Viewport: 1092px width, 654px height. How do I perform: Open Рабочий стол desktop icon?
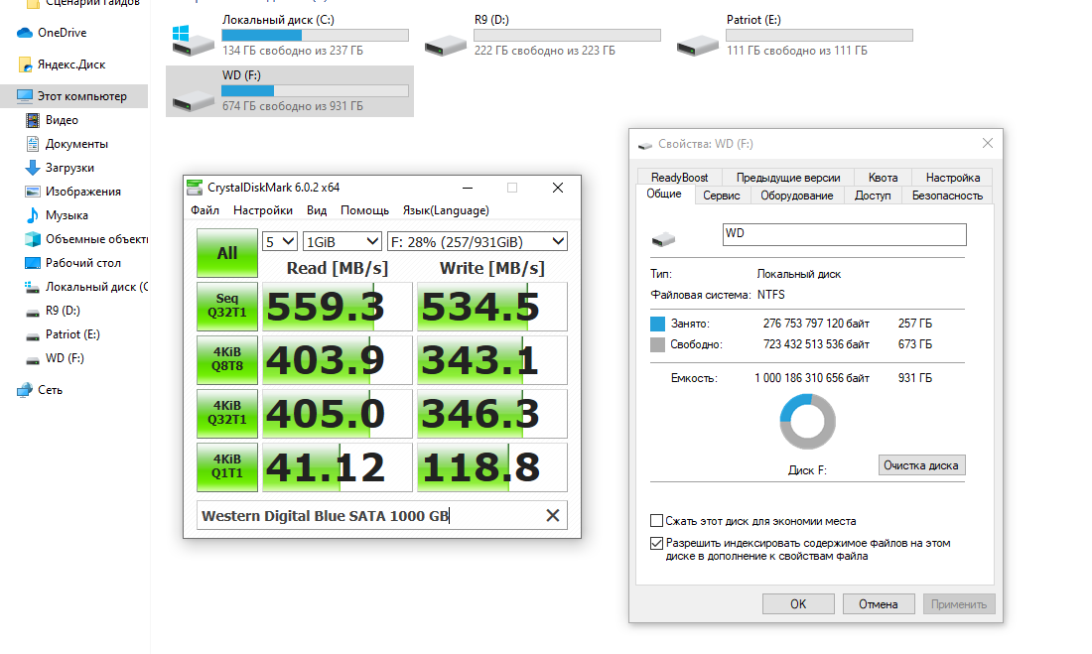tap(32, 263)
